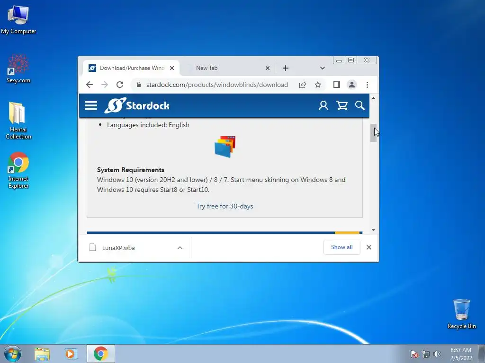
Task: Reload the Stardock page
Action: point(120,85)
